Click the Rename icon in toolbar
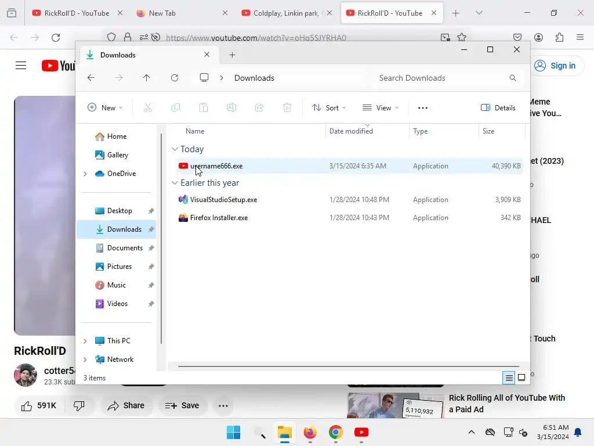The width and height of the screenshot is (594, 446). point(231,107)
